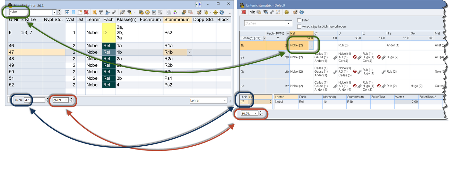
Task: Click the clock icon in Lehrer toolbar
Action: (x=147, y=12)
